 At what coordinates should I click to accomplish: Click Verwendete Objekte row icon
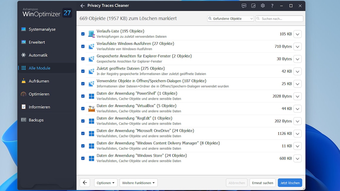91,83
